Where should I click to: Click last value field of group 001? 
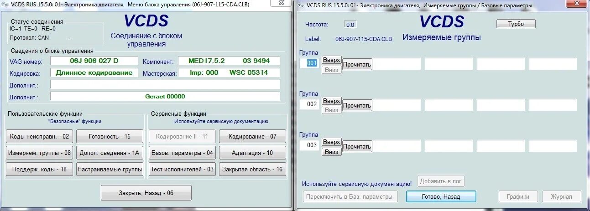coord(553,64)
